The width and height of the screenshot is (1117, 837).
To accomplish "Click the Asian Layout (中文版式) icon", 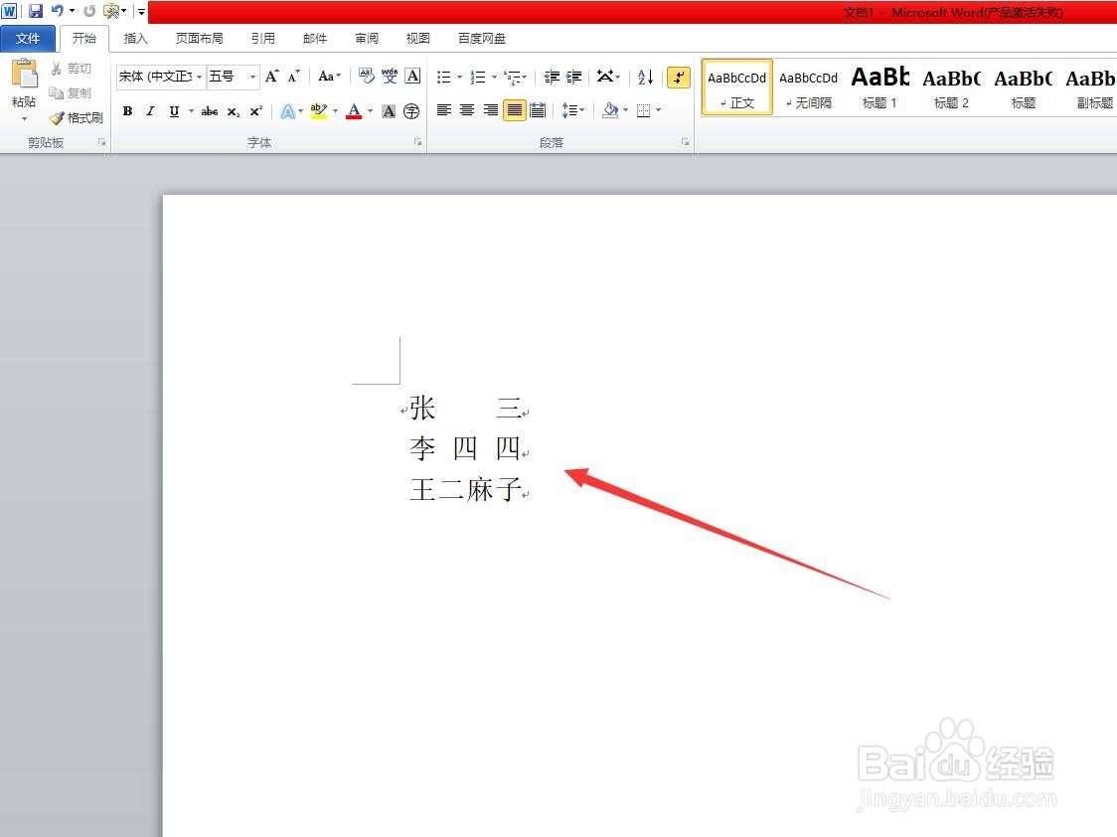I will (x=603, y=77).
